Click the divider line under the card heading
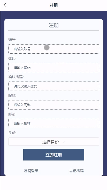The width and height of the screenshot is (107, 190). (54, 31)
